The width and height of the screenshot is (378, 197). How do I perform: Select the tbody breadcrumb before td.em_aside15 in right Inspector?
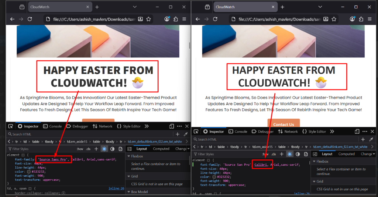[x=234, y=147]
